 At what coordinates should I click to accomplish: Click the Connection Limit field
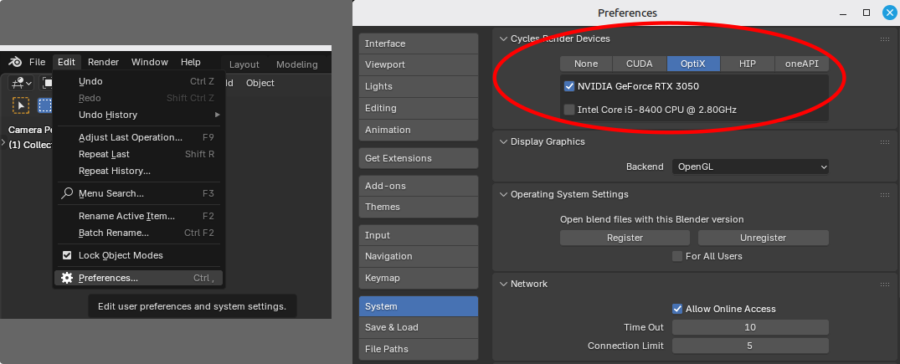point(750,346)
